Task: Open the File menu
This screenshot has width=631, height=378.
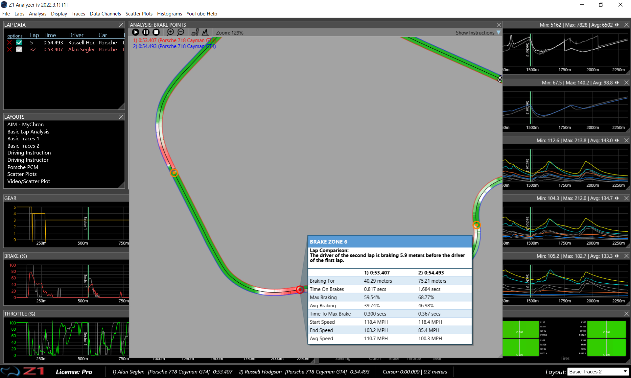Action: point(6,14)
